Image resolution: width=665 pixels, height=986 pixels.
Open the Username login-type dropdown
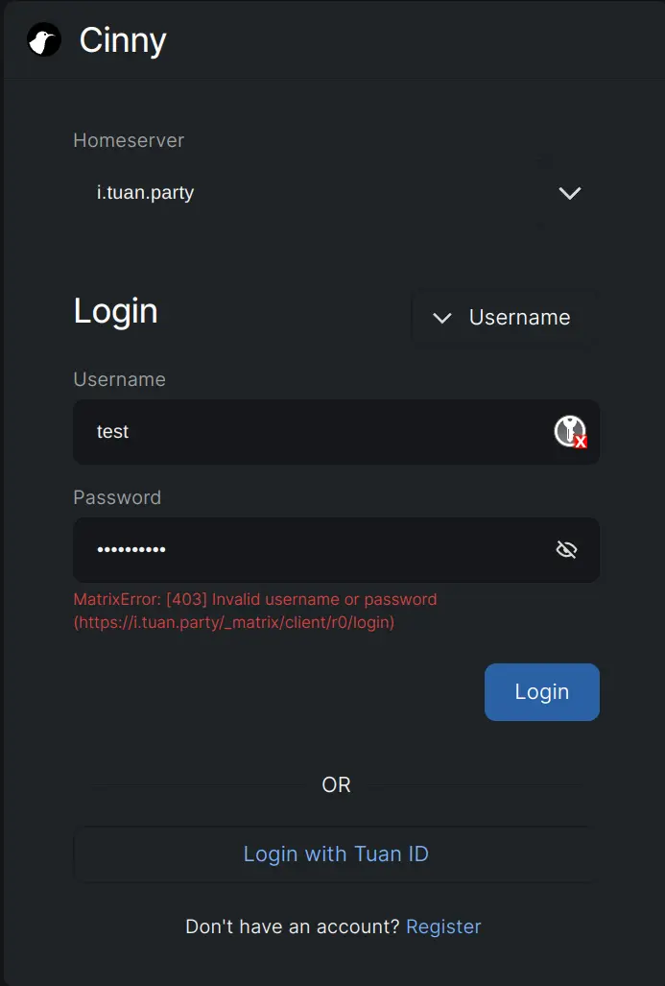506,318
